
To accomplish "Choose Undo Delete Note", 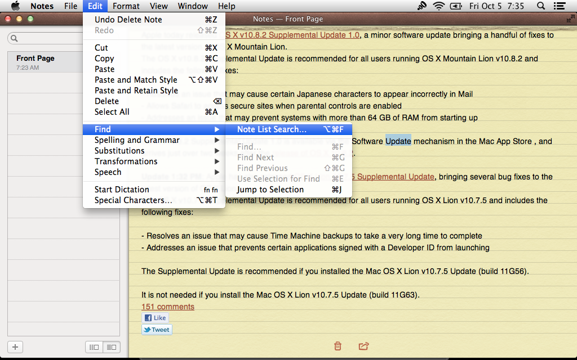I will [x=154, y=20].
